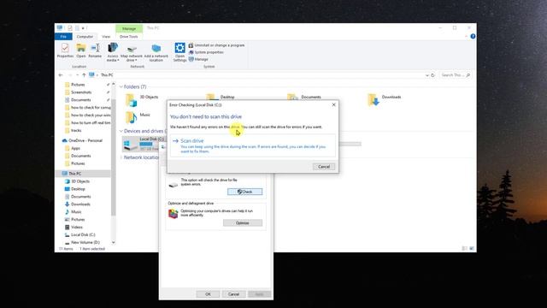Click navigation pane scroll up arrow

pyautogui.click(x=114, y=84)
